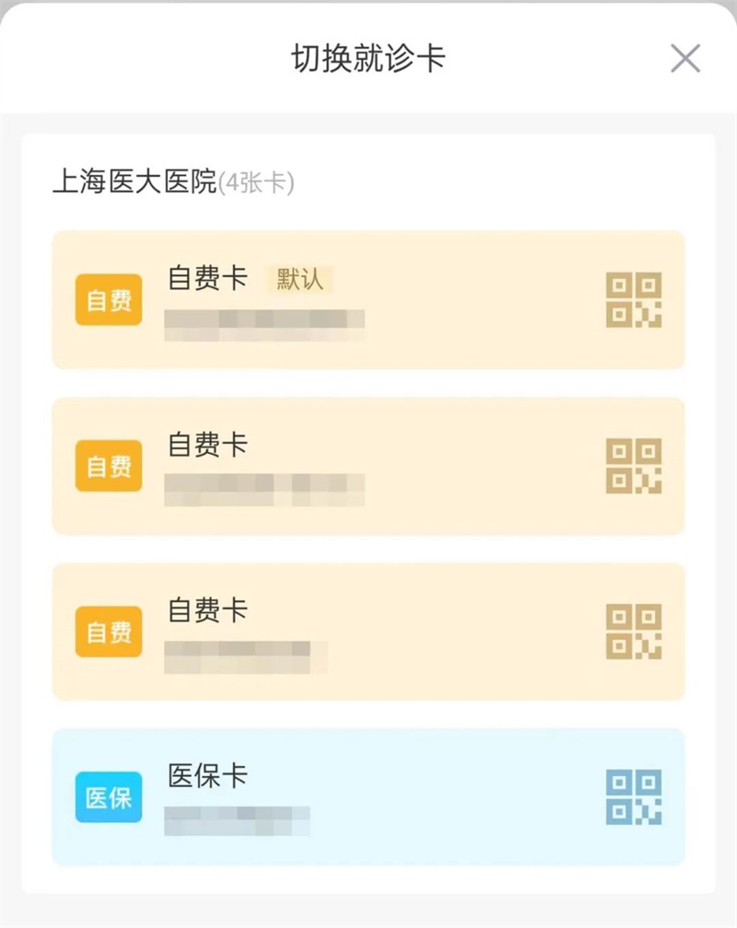Tap blurred number on second 自费卡
This screenshot has width=737, height=928.
point(264,490)
